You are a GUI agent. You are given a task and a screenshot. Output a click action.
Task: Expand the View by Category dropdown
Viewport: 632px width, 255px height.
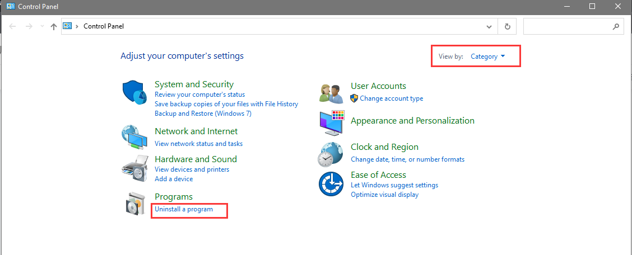pos(488,56)
